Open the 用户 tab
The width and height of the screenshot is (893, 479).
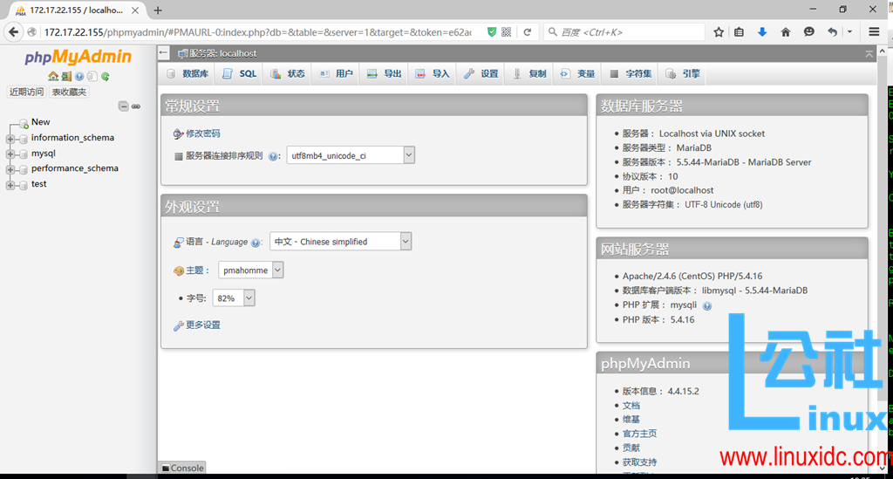336,73
